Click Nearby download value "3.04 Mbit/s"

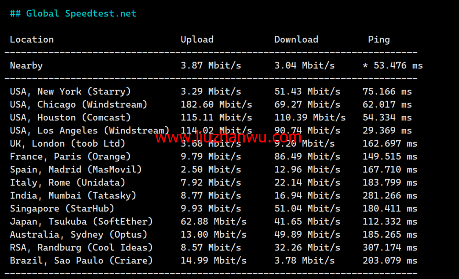pos(304,65)
